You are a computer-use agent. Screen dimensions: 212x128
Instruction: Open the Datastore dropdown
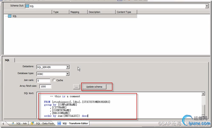(x=68, y=67)
